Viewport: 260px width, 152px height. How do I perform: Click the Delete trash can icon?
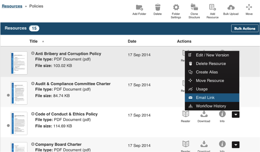point(158,7)
